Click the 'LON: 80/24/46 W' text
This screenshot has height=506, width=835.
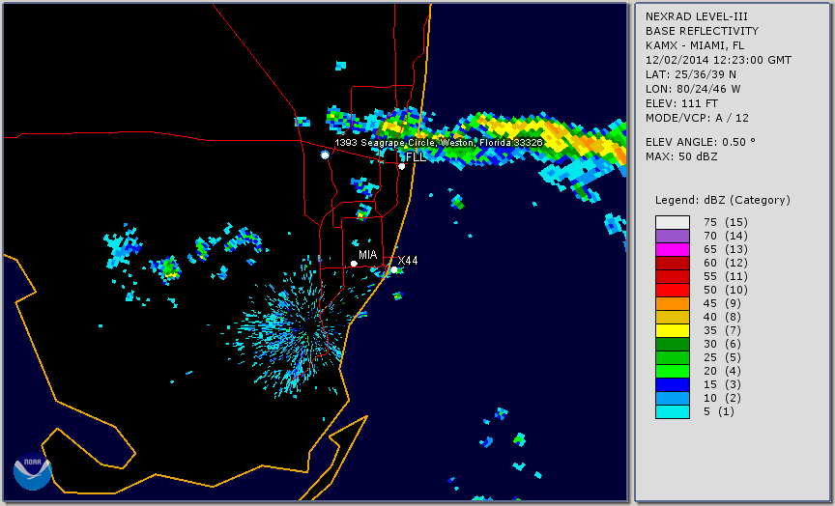tap(693, 89)
